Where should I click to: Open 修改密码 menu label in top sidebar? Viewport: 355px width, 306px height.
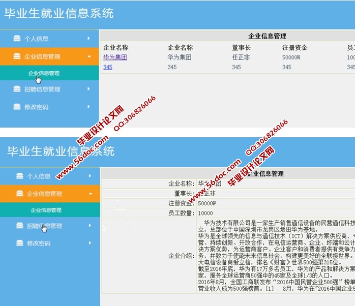point(37,107)
